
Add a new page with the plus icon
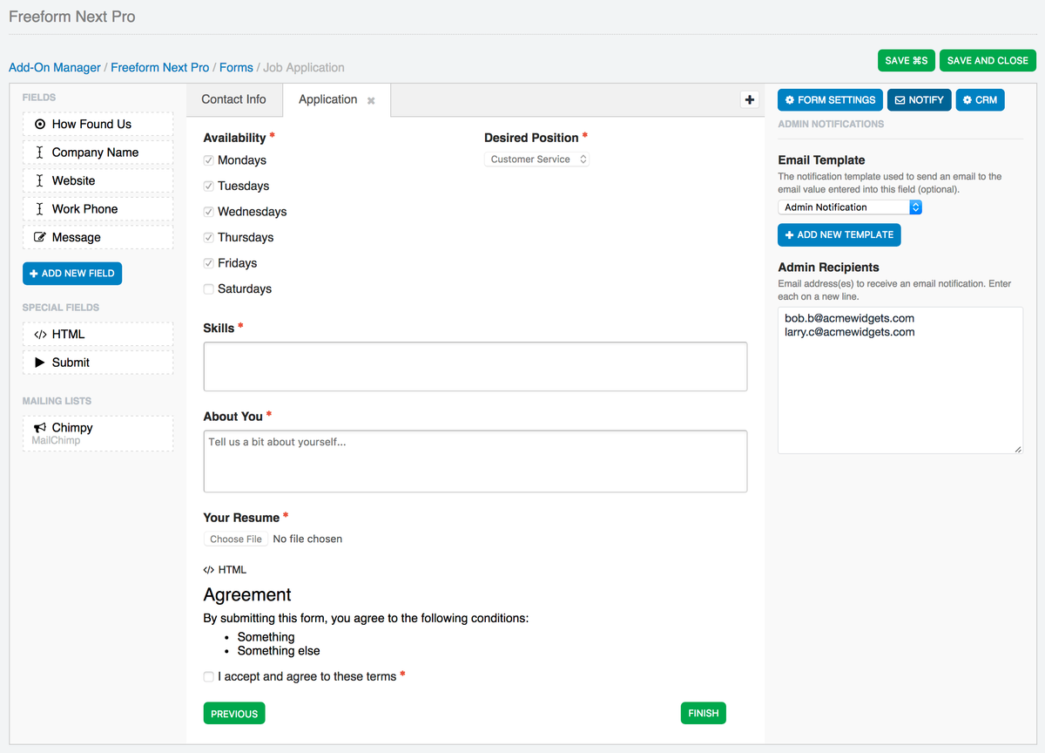749,99
